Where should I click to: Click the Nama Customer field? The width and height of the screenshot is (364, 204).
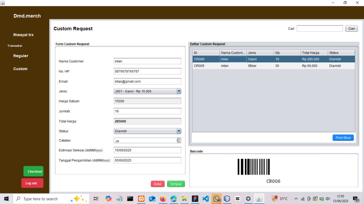click(147, 61)
